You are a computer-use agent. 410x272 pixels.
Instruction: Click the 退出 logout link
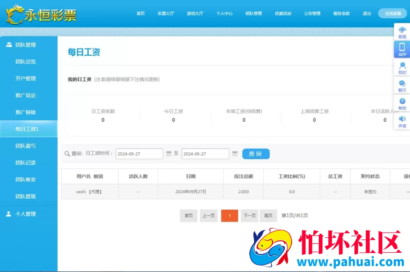click(x=366, y=13)
